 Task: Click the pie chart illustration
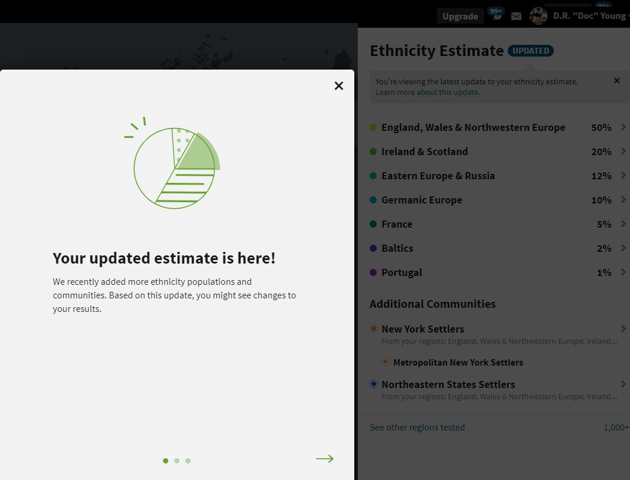tap(173, 163)
